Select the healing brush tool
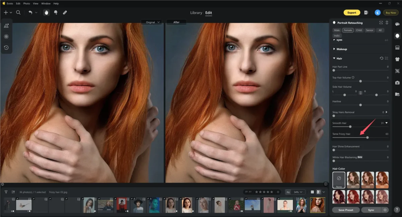This screenshot has height=217, width=402. tap(56, 12)
